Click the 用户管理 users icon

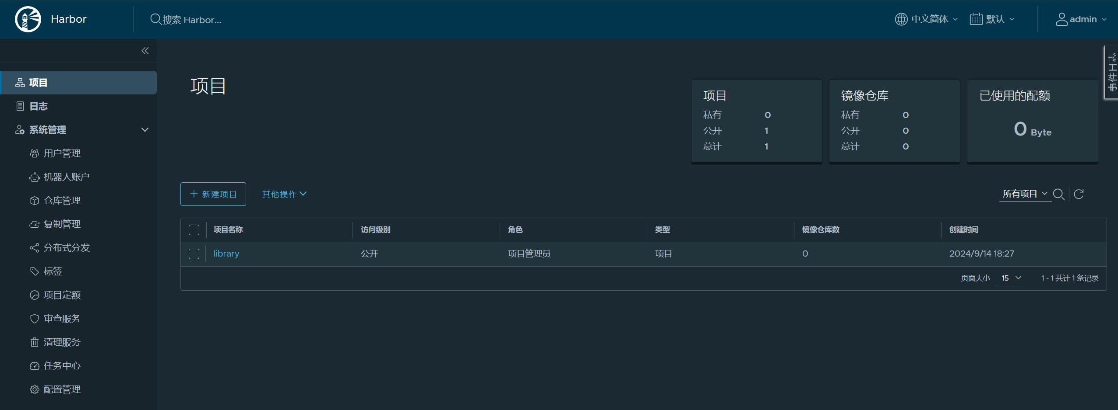(x=35, y=153)
